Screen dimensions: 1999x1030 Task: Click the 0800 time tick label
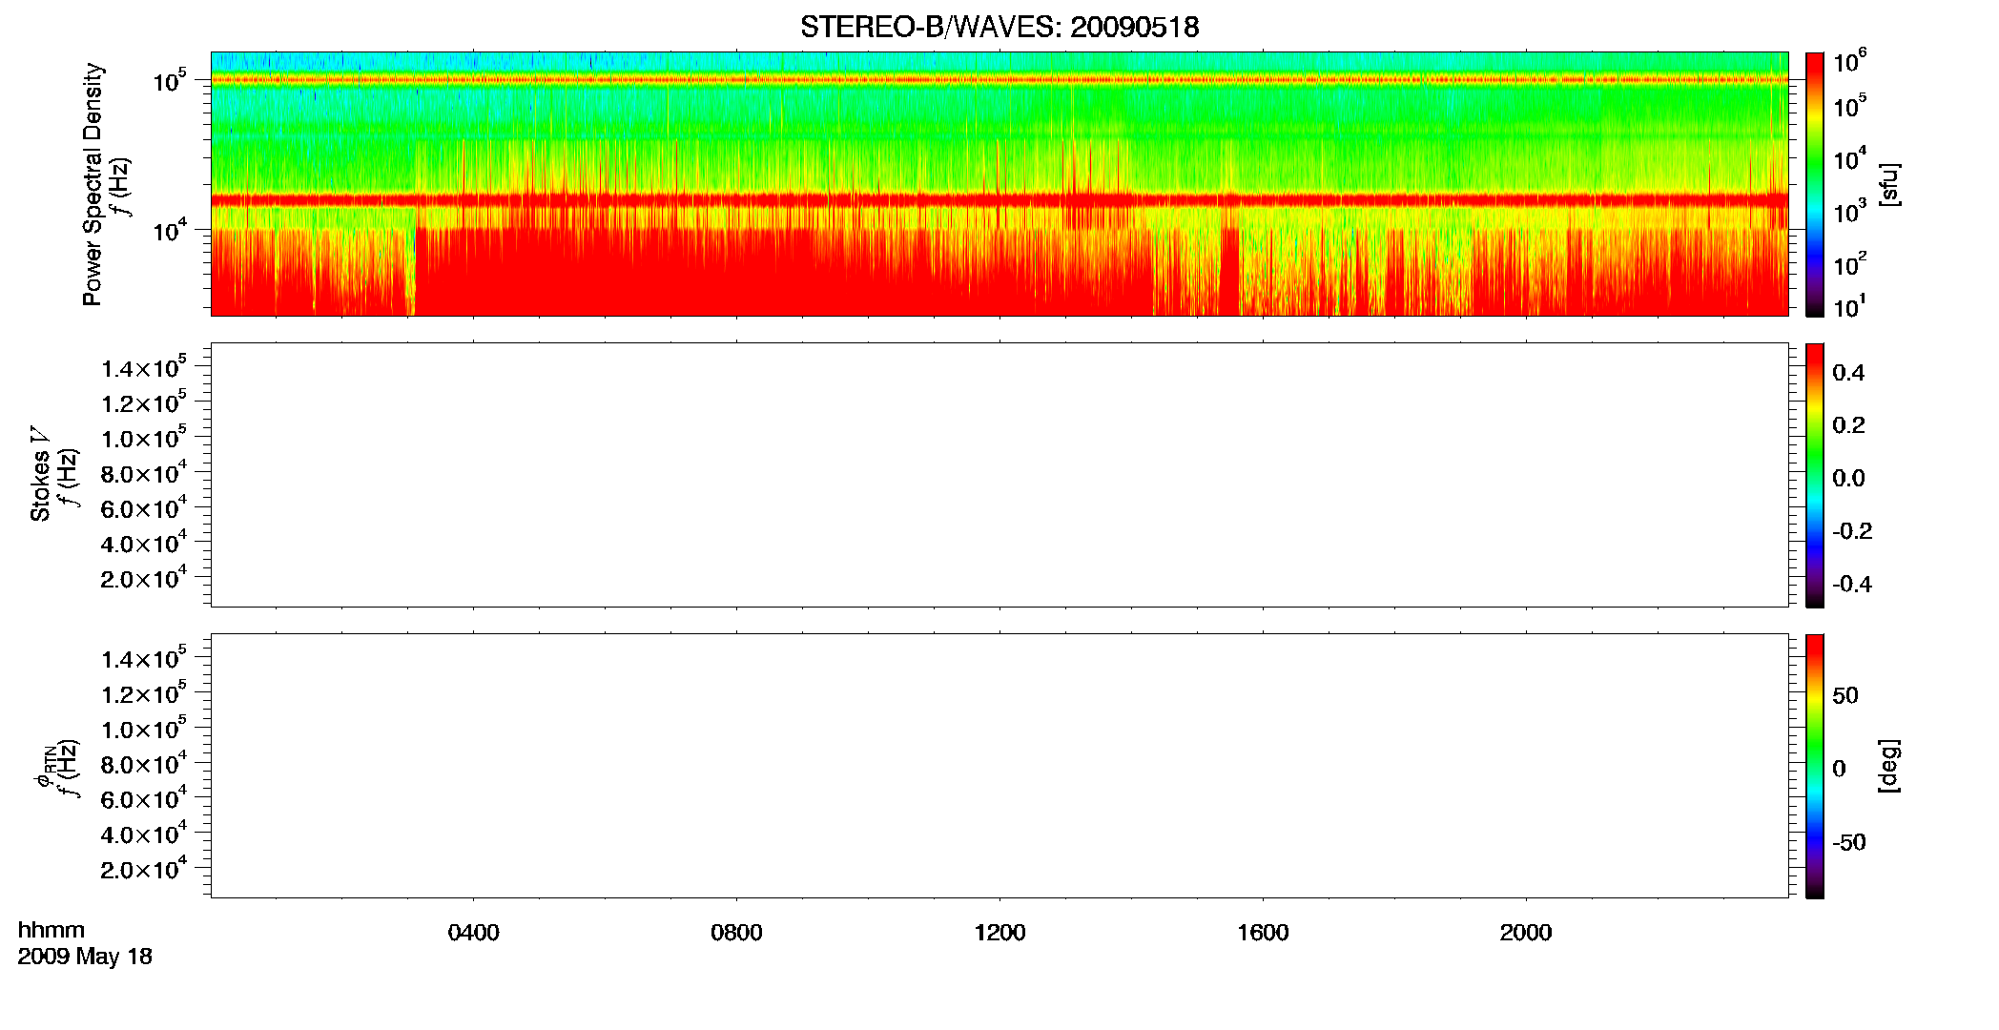[736, 933]
